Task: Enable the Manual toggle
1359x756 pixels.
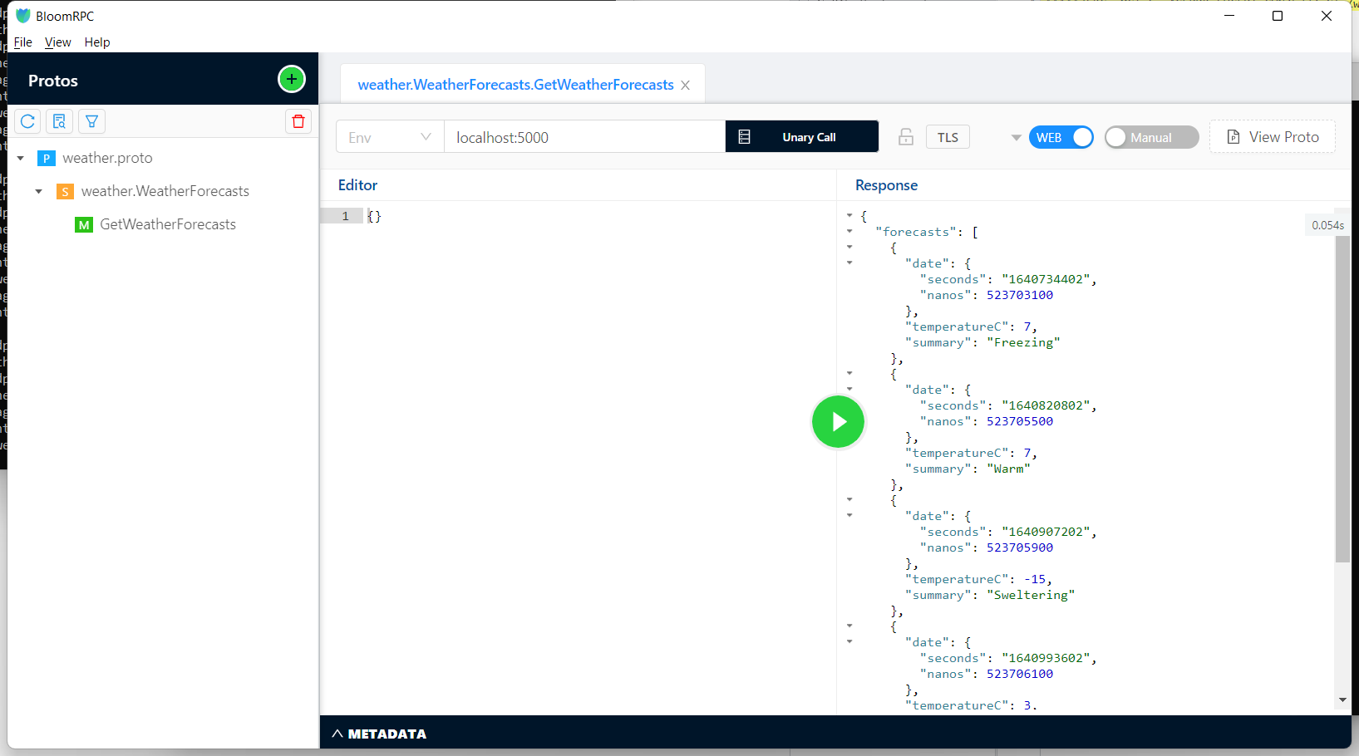Action: [x=1151, y=137]
